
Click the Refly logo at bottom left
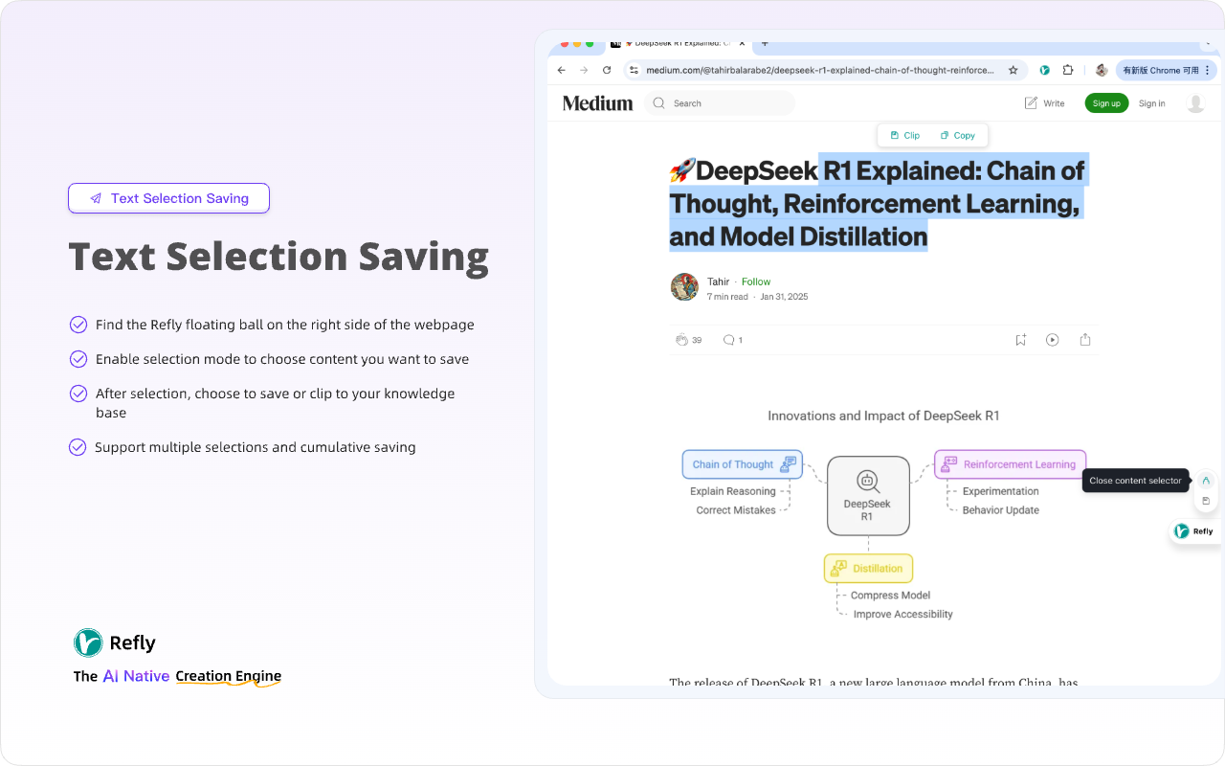[115, 642]
